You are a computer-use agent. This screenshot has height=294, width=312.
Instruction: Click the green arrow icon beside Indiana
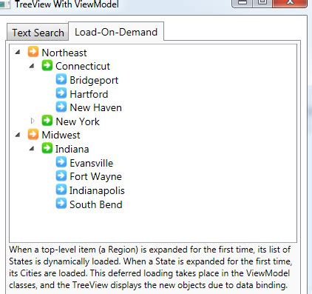[47, 148]
